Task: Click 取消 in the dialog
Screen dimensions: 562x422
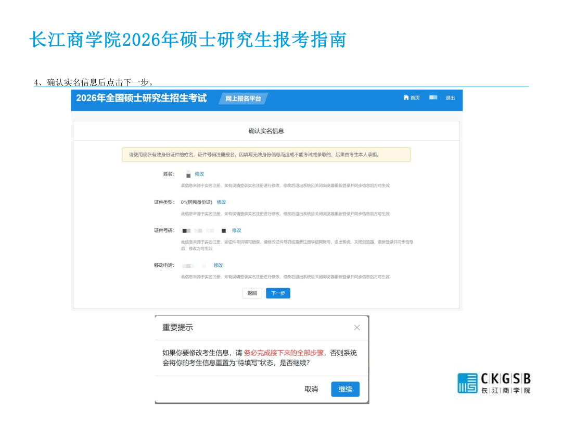Action: click(x=311, y=389)
